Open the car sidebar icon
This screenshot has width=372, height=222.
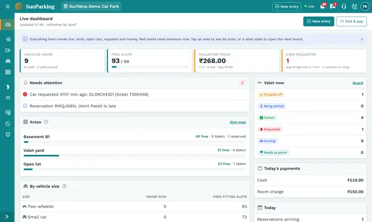pos(8,61)
